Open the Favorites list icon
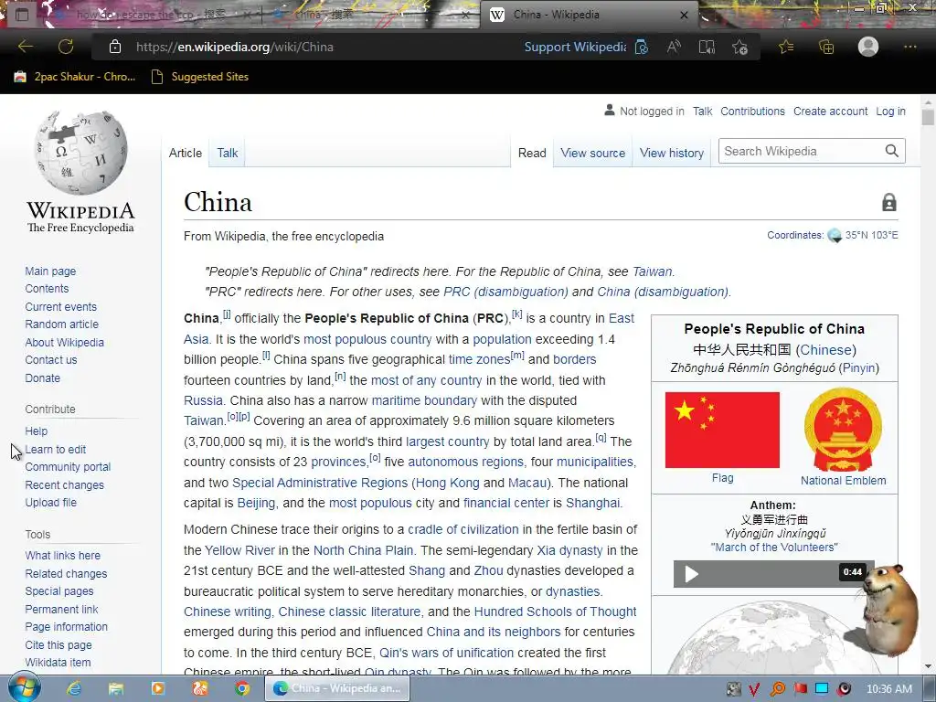 [786, 47]
